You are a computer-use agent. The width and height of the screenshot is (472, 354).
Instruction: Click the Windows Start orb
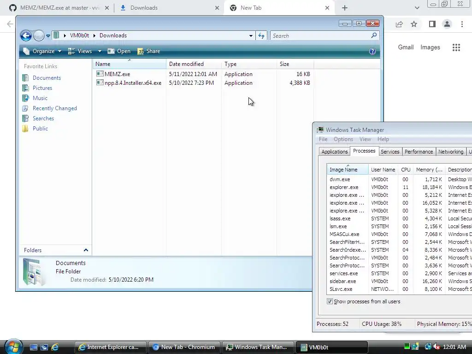coord(13,346)
